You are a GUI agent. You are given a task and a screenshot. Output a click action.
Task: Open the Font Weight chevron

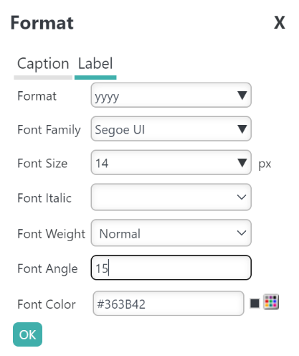click(242, 233)
